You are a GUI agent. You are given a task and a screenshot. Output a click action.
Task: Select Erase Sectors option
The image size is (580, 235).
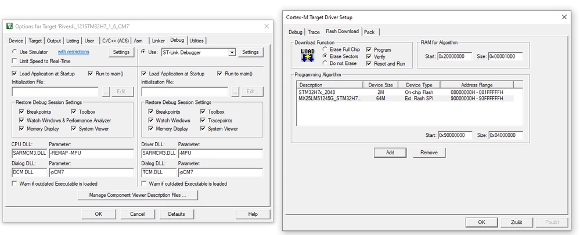coord(325,56)
